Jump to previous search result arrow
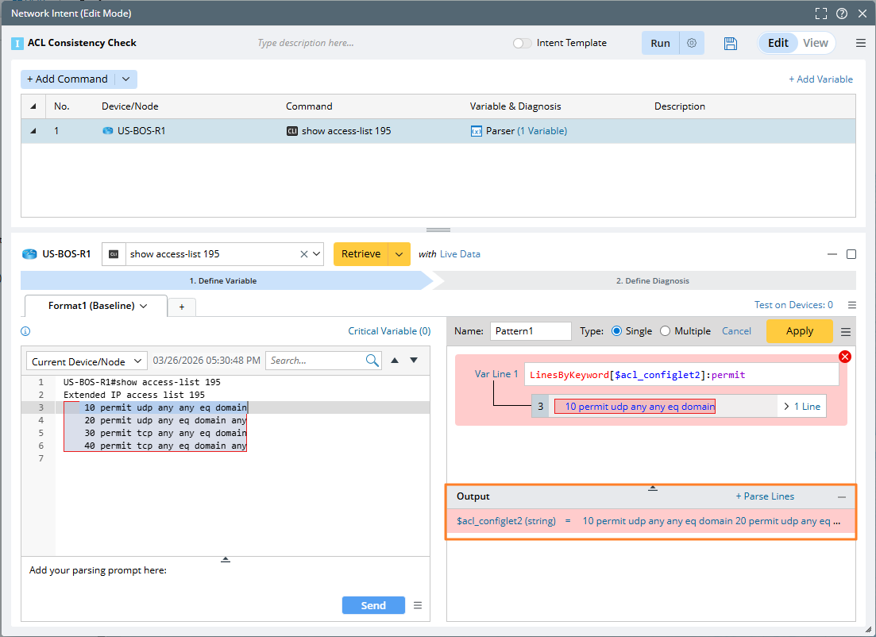Viewport: 876px width, 637px height. click(x=395, y=361)
